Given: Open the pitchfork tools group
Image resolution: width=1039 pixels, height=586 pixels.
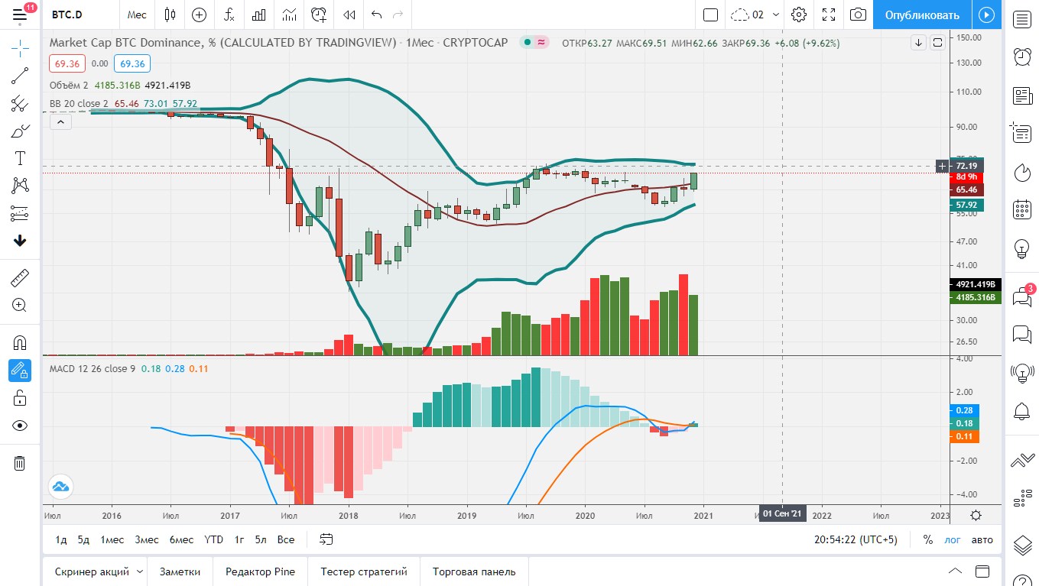Looking at the screenshot, I should (x=20, y=103).
